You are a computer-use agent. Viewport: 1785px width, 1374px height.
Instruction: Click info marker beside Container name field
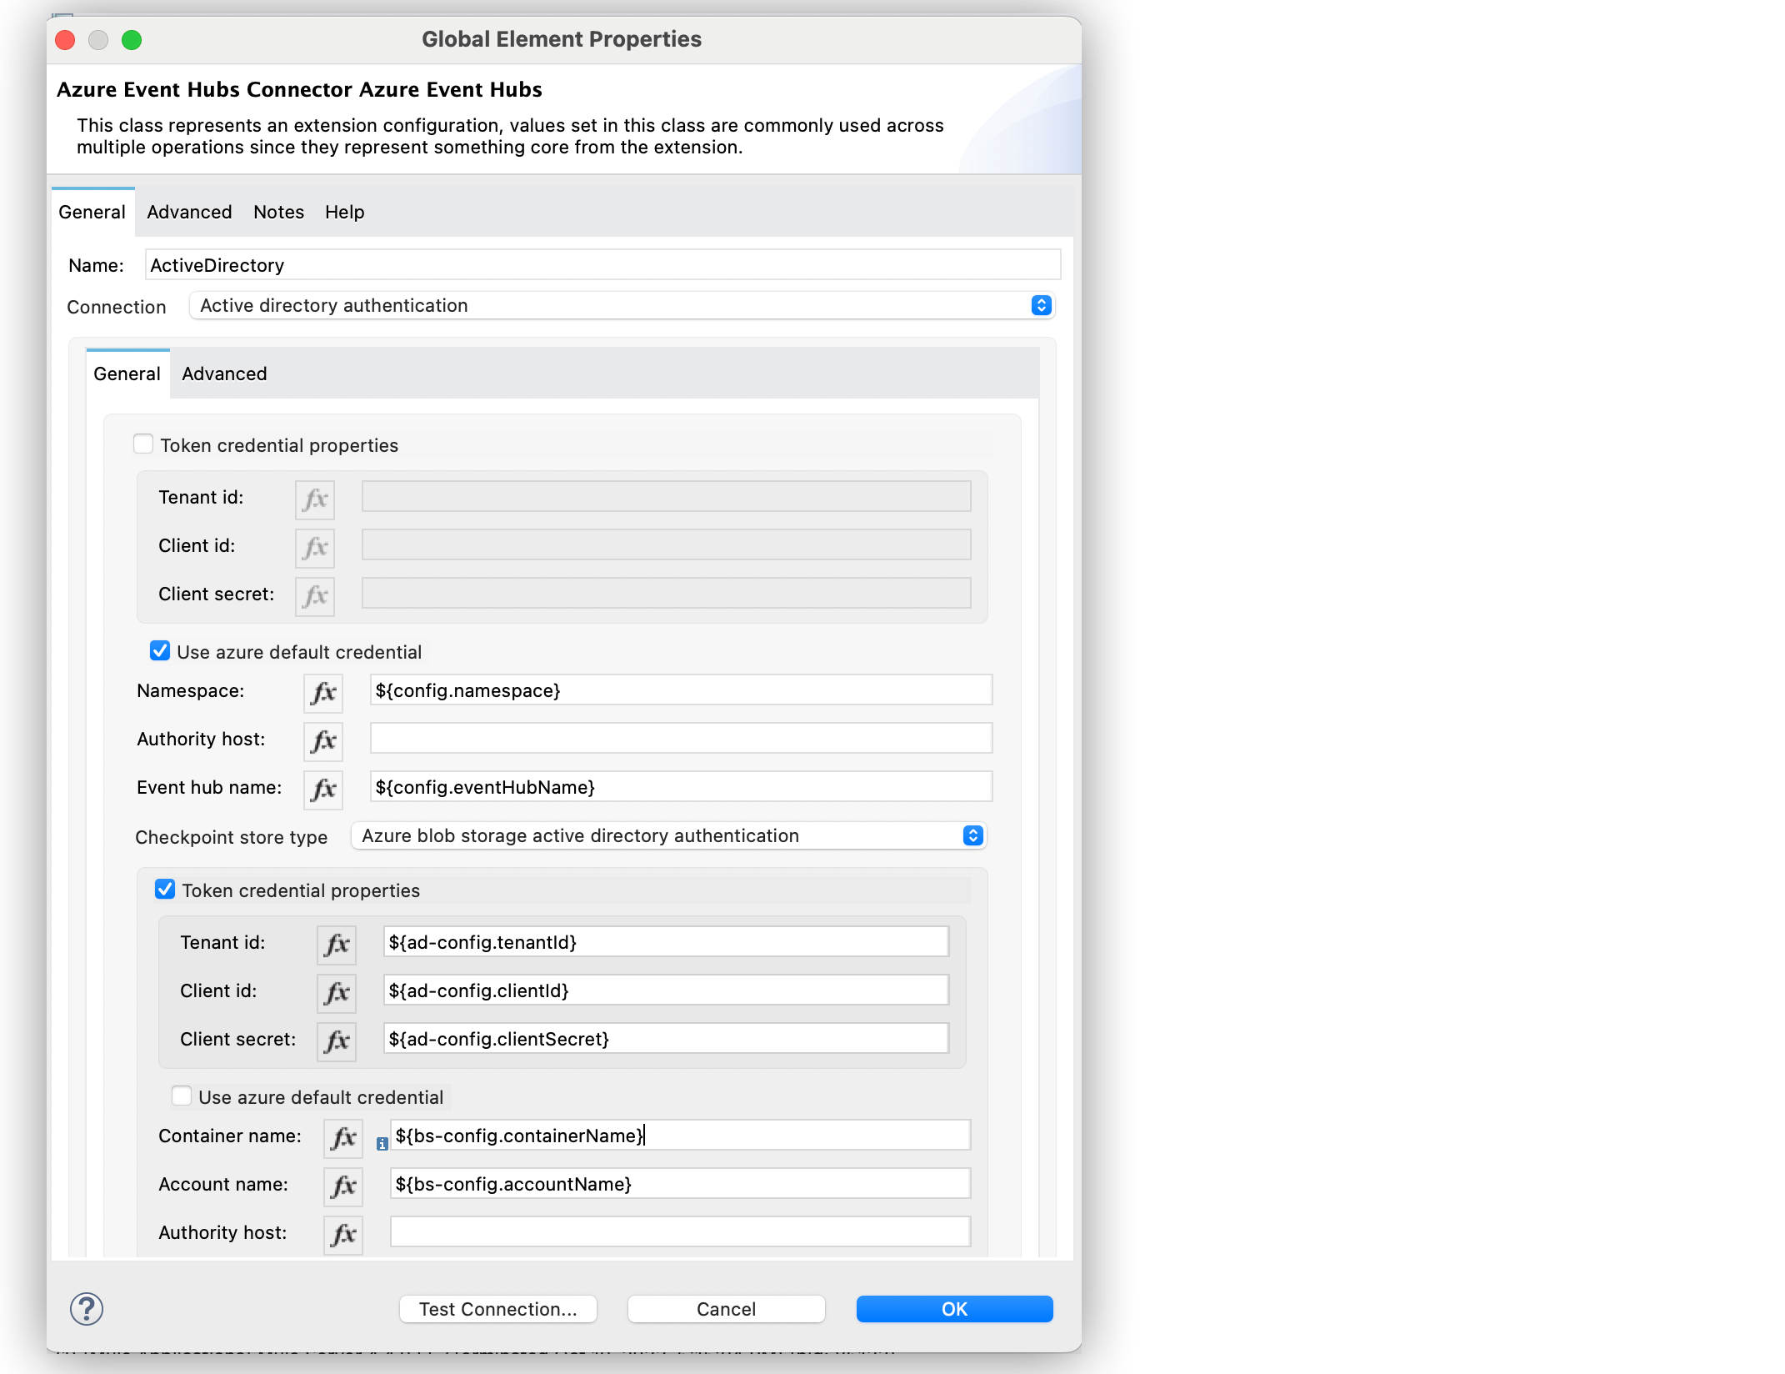[x=382, y=1144]
